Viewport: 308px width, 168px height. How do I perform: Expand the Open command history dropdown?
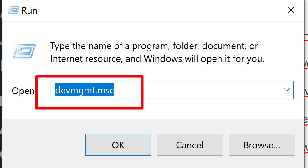(287, 90)
